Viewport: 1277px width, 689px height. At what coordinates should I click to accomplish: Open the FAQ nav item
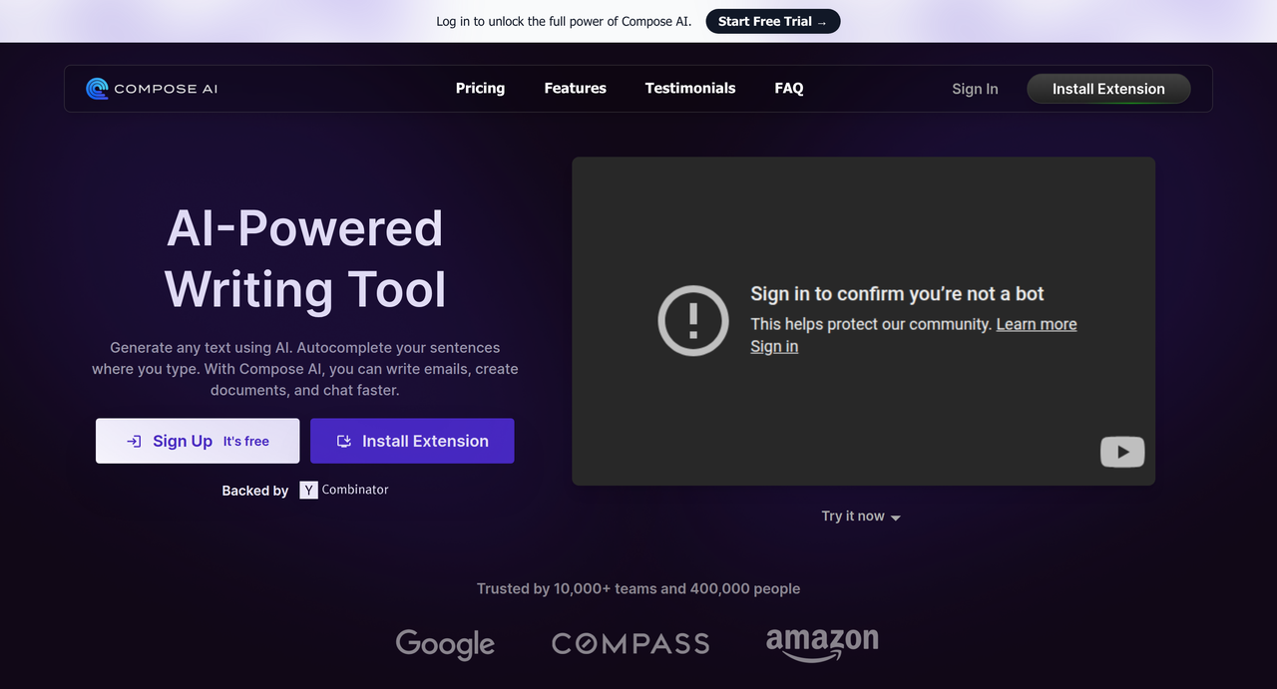(789, 88)
